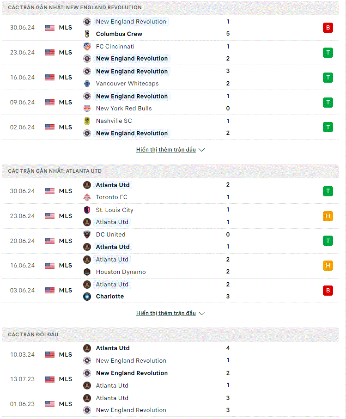Open Houston Dynamo team link
This screenshot has height=419, width=346.
click(121, 272)
